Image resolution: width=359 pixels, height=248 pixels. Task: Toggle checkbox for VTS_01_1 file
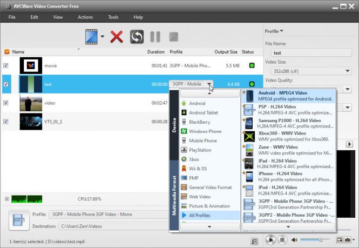pyautogui.click(x=6, y=122)
